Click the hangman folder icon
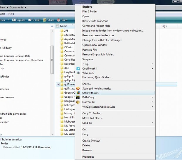This screenshot has width=182, height=160. pyautogui.click(x=62, y=101)
